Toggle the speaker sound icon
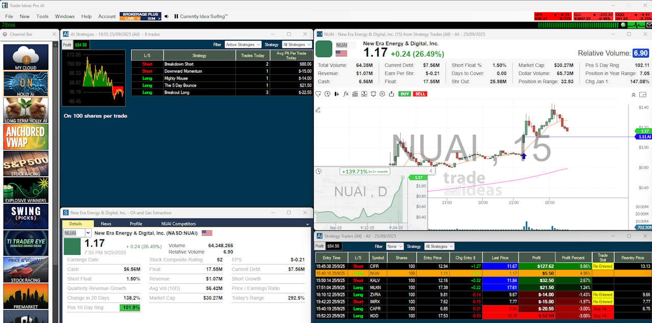Image resolution: width=652 pixels, height=323 pixels. (167, 16)
